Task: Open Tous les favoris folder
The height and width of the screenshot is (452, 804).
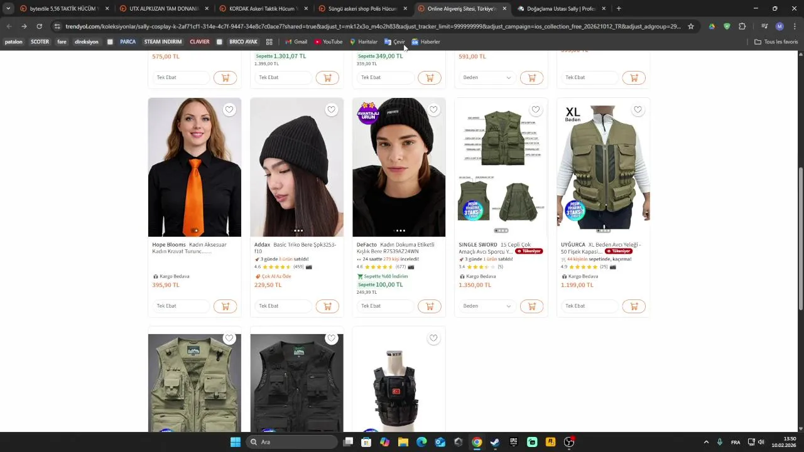Action: 776,42
